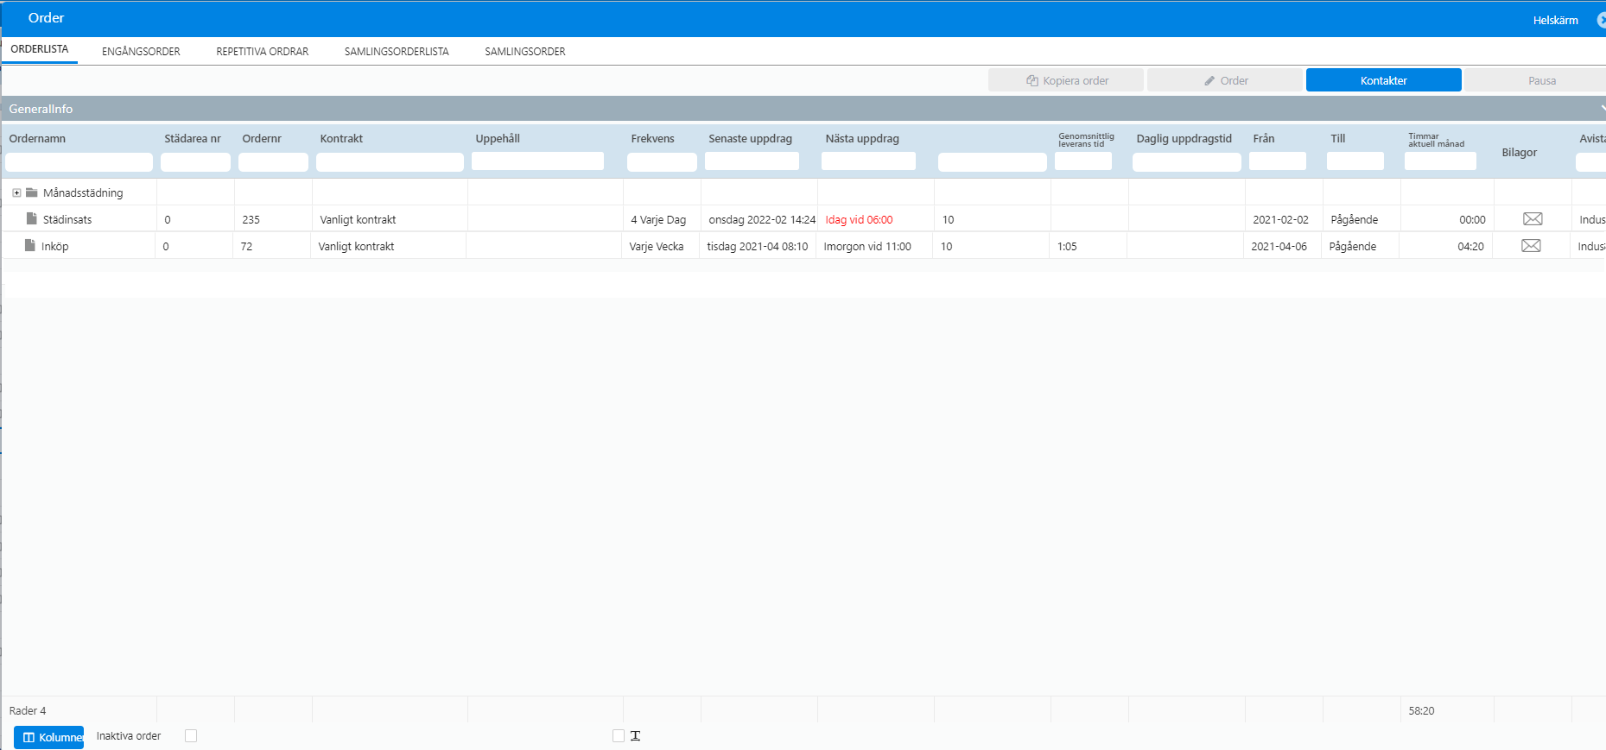Click order number 235

pos(251,219)
